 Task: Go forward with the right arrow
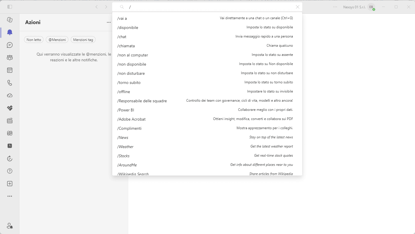(x=106, y=7)
